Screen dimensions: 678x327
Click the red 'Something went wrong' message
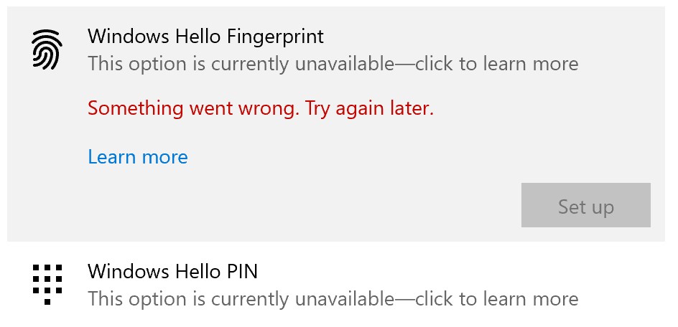click(x=261, y=108)
